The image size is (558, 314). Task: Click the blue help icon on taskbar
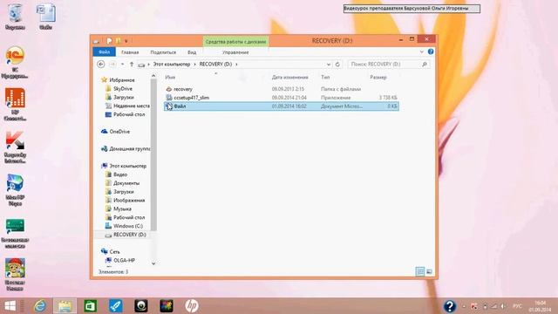pos(450,306)
